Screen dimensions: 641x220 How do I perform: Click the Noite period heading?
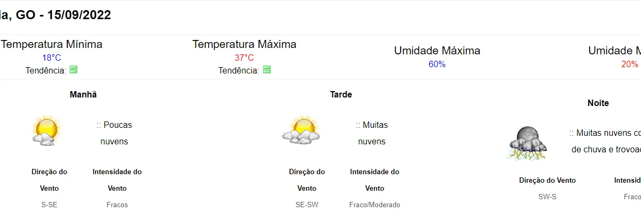point(598,103)
